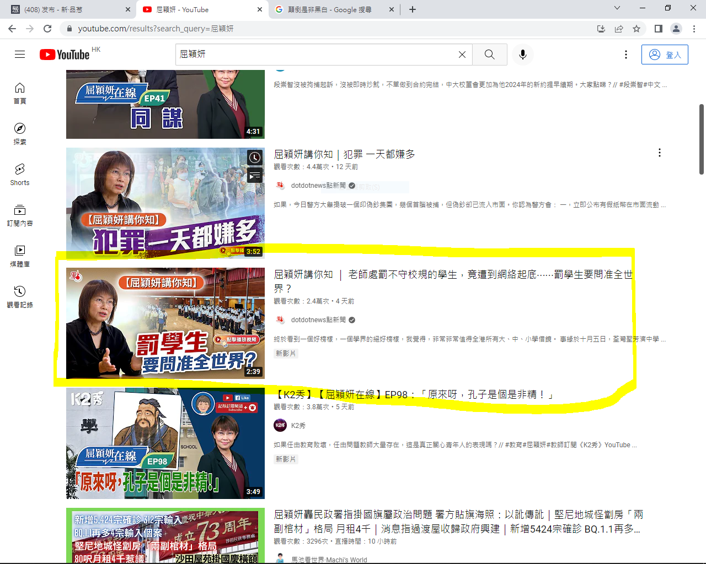Reload the page with refresh icon

tap(47, 29)
